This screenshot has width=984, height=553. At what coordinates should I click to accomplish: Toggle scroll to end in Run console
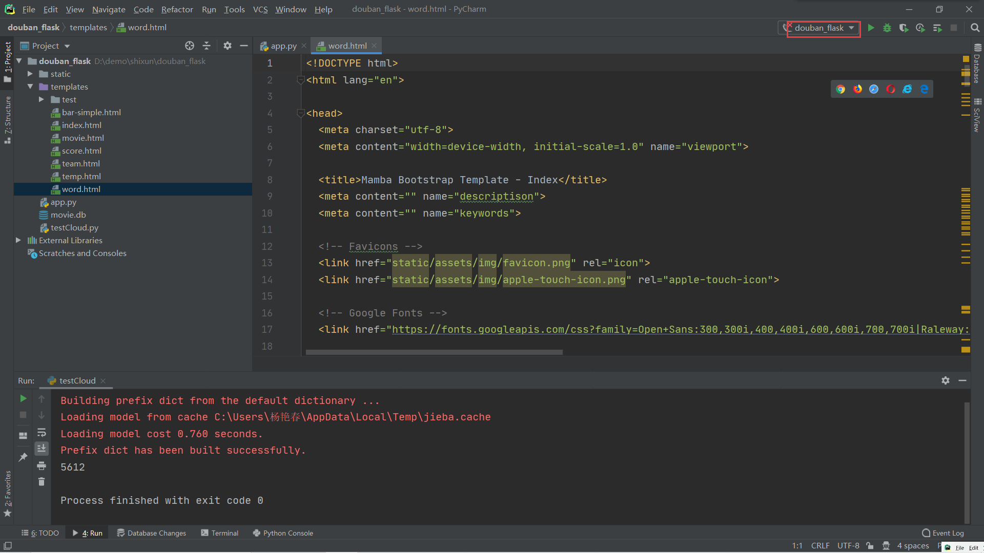point(42,449)
